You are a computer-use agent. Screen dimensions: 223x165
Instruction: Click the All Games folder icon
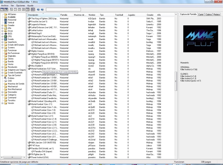[x=6, y=14]
